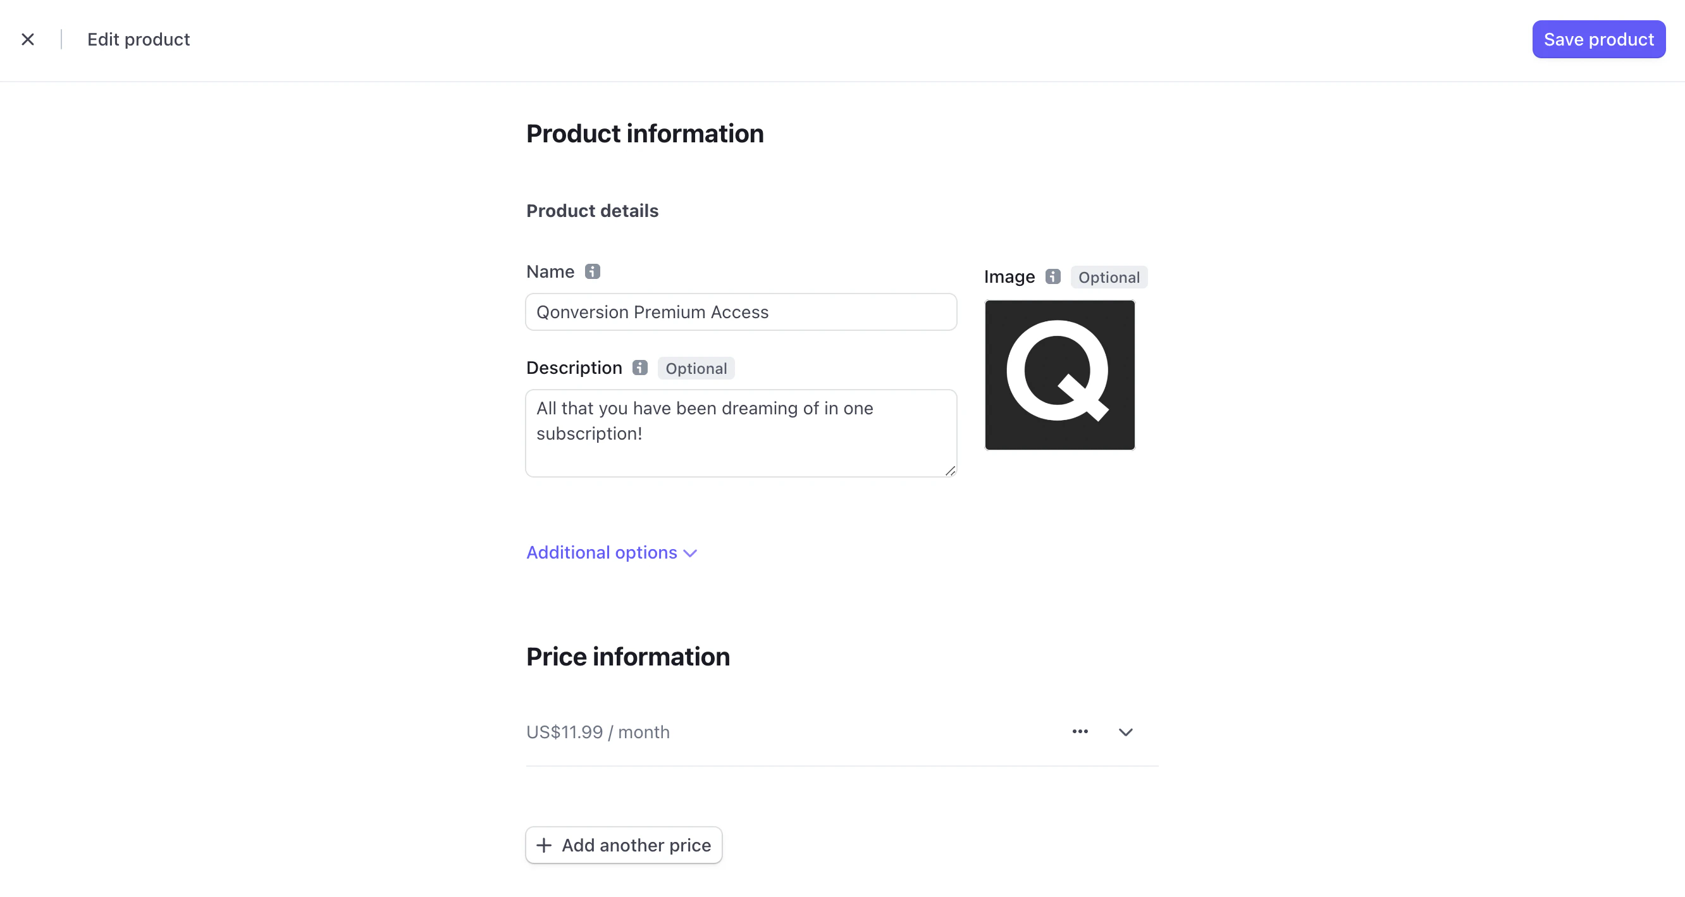The height and width of the screenshot is (897, 1685).
Task: Click the description box resize handle
Action: (x=950, y=471)
